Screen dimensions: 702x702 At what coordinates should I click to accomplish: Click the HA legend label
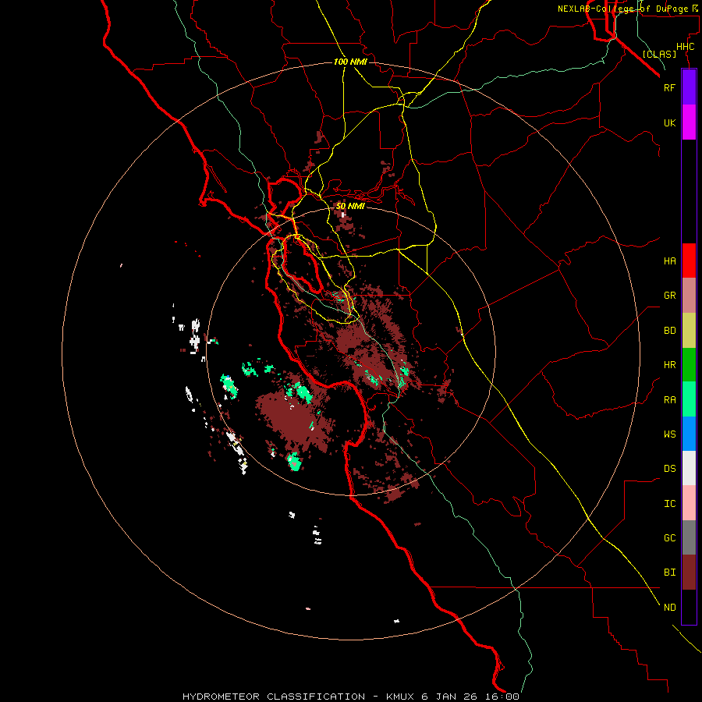[x=669, y=261]
